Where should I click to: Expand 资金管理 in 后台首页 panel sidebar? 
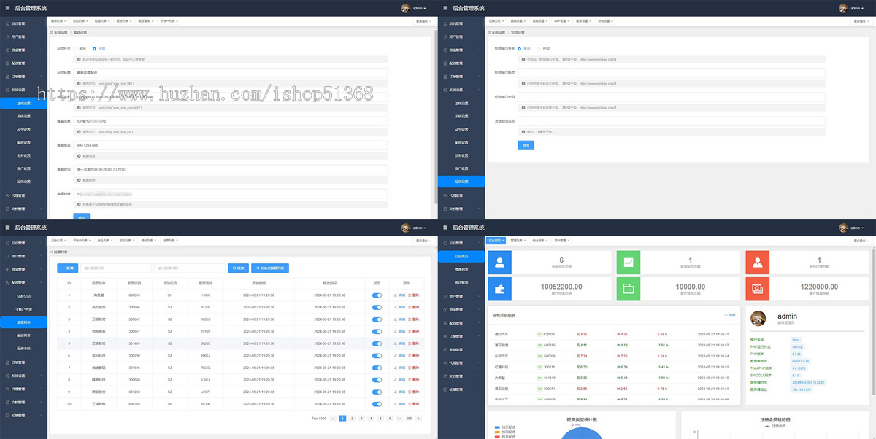[x=461, y=310]
